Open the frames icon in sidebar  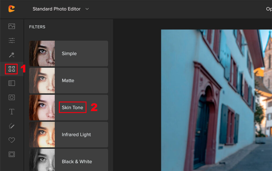[x=12, y=154]
